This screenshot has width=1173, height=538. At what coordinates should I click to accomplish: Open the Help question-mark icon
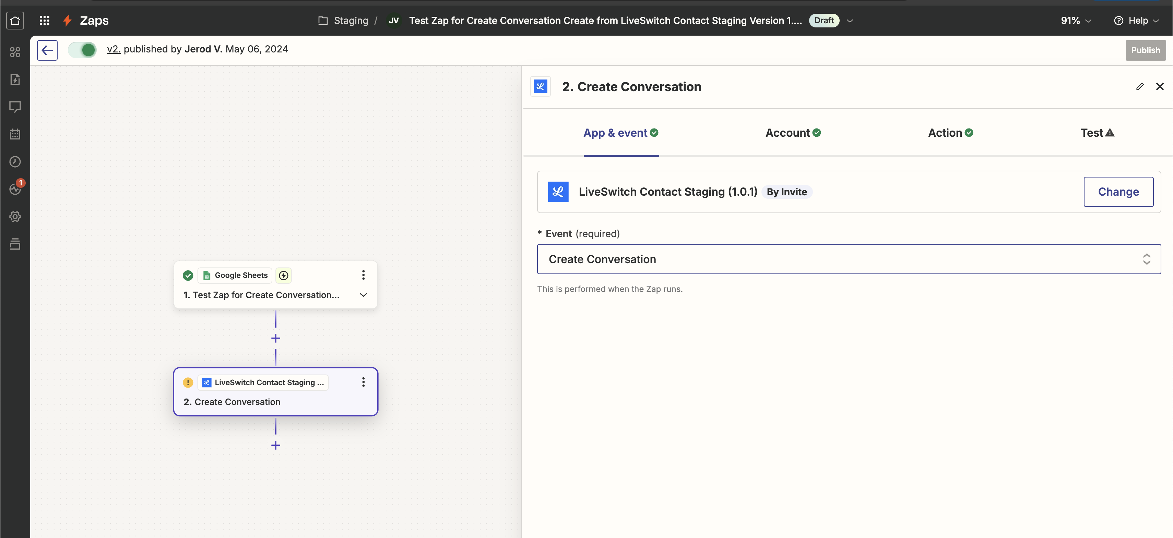pyautogui.click(x=1118, y=21)
